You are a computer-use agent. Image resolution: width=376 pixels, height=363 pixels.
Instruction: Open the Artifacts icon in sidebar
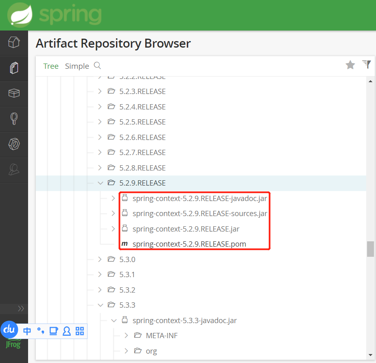tap(14, 68)
